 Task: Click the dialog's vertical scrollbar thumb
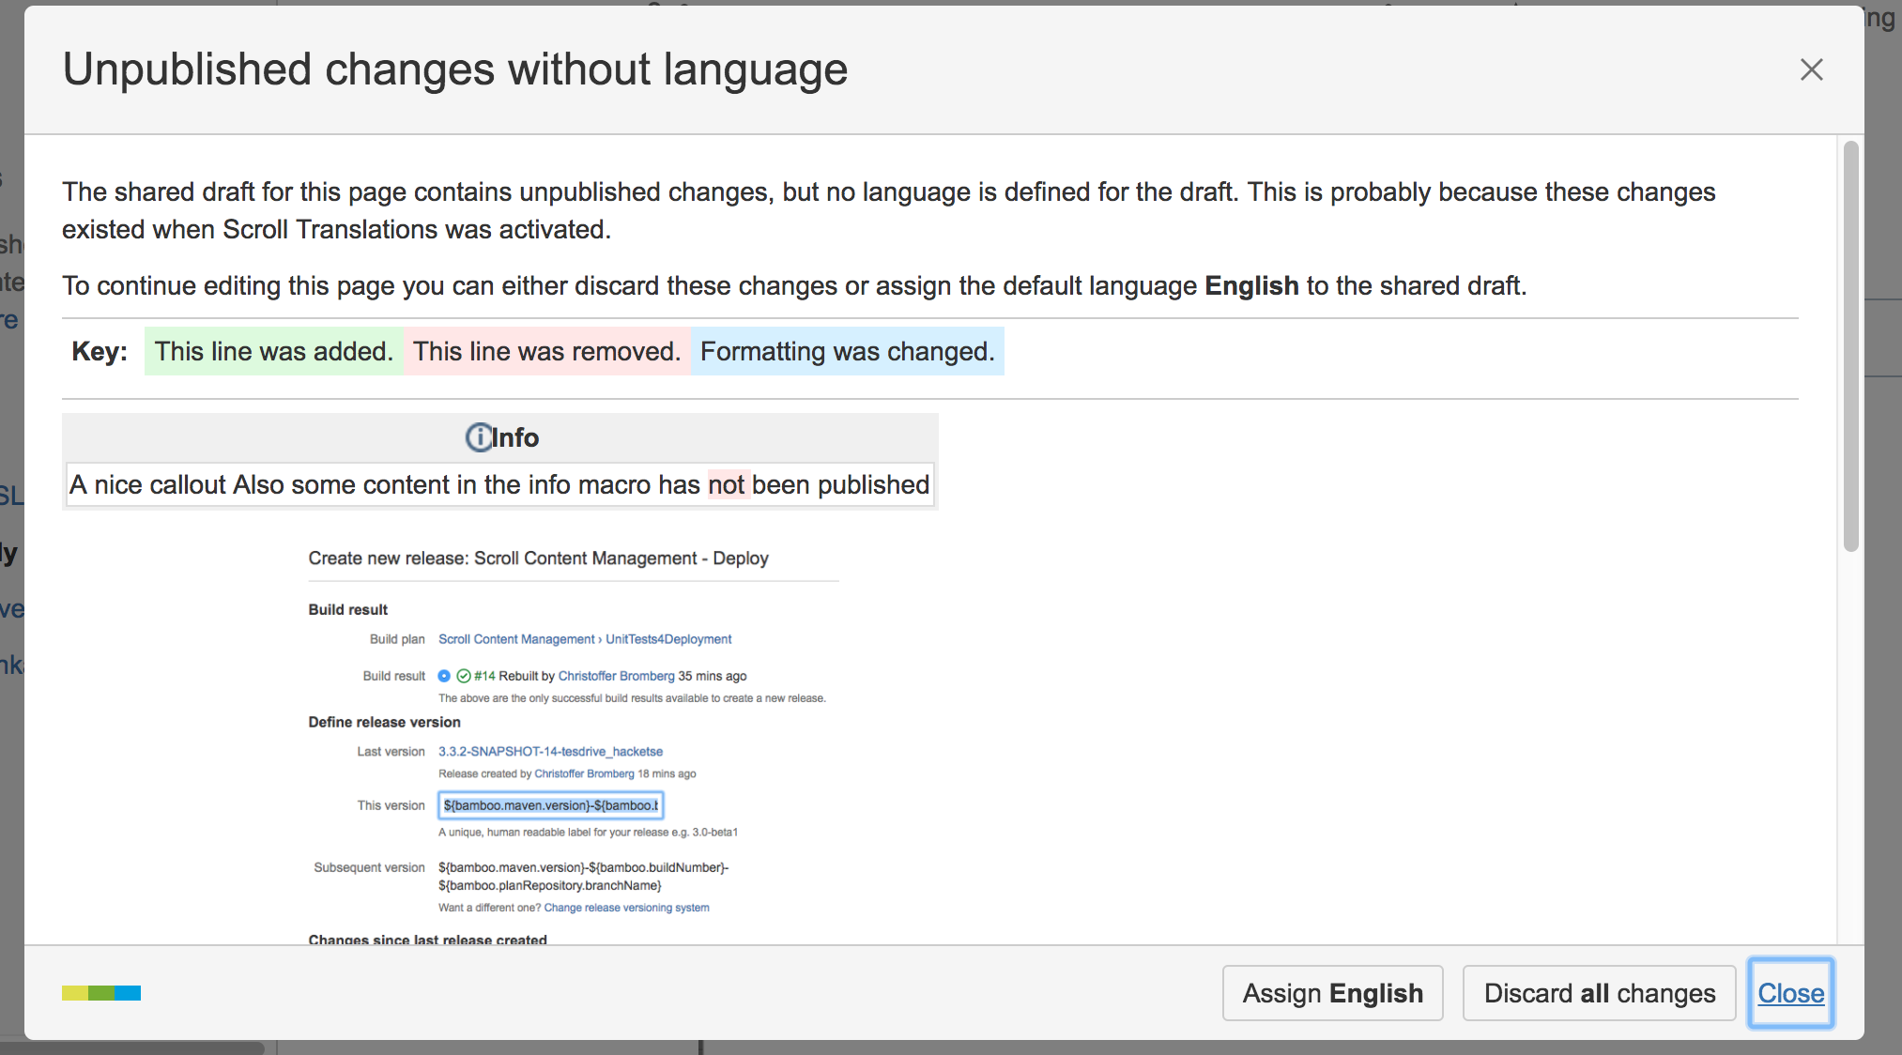(1850, 345)
